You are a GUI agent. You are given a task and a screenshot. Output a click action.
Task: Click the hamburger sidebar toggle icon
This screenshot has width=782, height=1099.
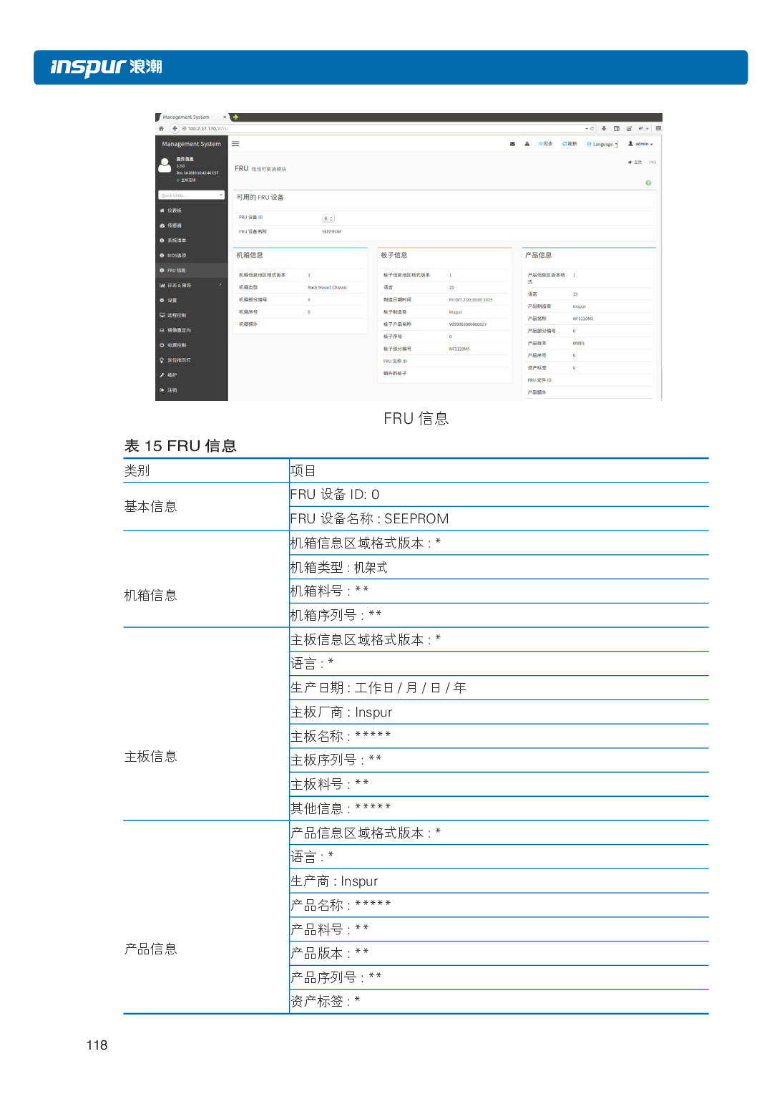click(235, 144)
